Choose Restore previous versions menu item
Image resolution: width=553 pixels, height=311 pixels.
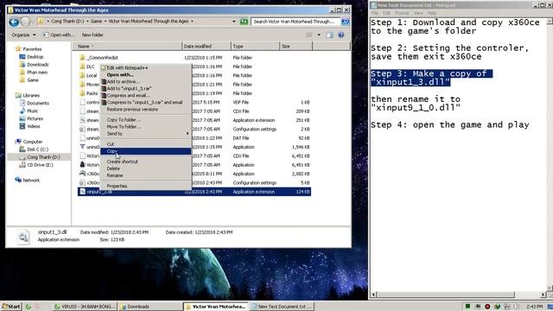146,110
